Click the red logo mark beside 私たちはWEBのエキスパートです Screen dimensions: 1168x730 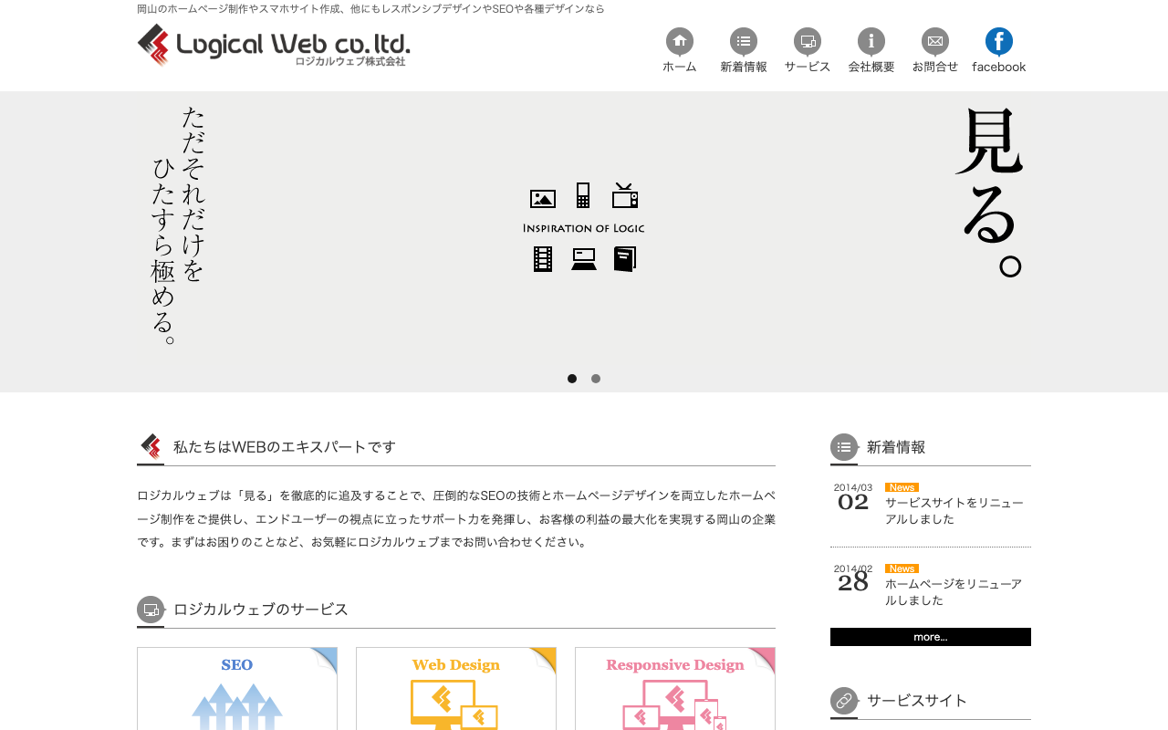coord(151,447)
